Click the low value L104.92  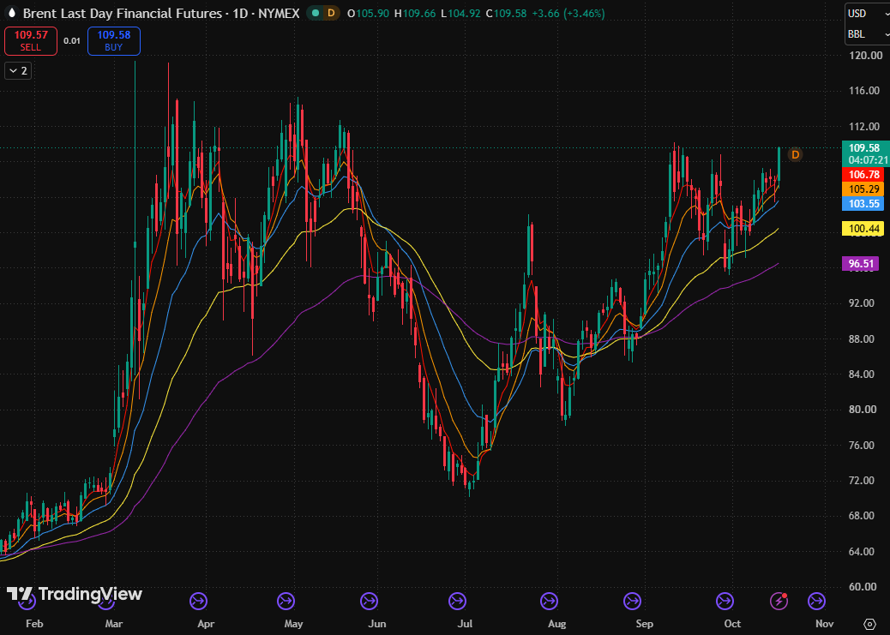pyautogui.click(x=460, y=13)
